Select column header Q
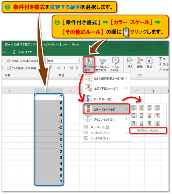Screen dimensions: 172x194 [x=153, y=91]
